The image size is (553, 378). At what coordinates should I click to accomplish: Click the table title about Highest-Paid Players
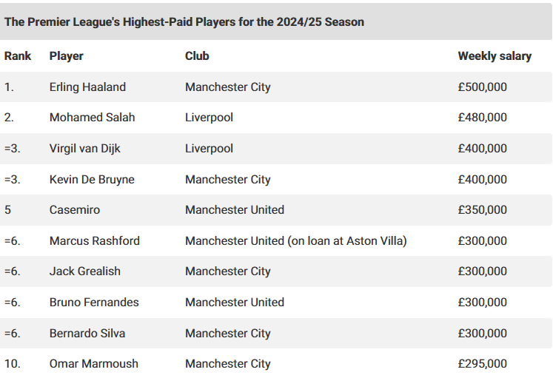[x=184, y=22]
